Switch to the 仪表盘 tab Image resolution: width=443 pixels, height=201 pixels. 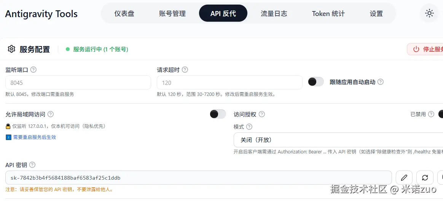(x=124, y=14)
